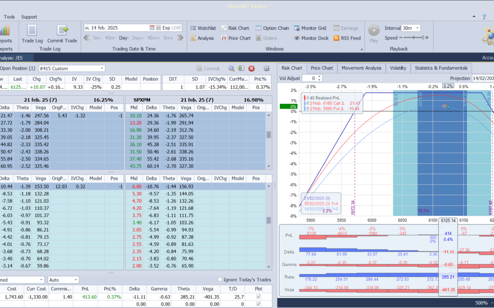Open the RSS Feed window
This screenshot has width=494, height=308.
pyautogui.click(x=347, y=38)
